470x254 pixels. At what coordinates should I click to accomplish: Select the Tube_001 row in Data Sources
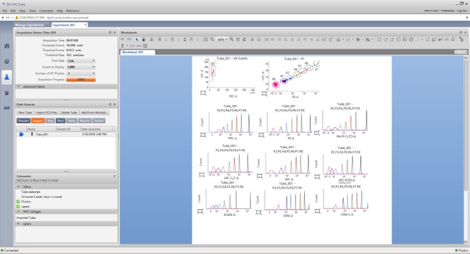point(66,134)
